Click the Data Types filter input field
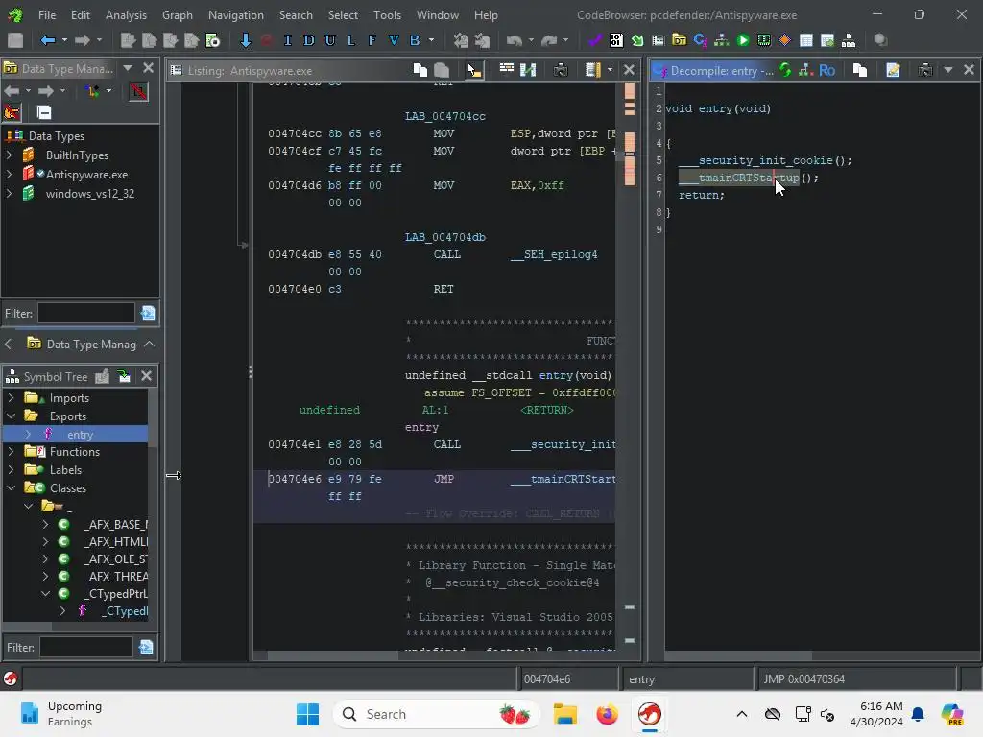The width and height of the screenshot is (983, 737). tap(85, 313)
